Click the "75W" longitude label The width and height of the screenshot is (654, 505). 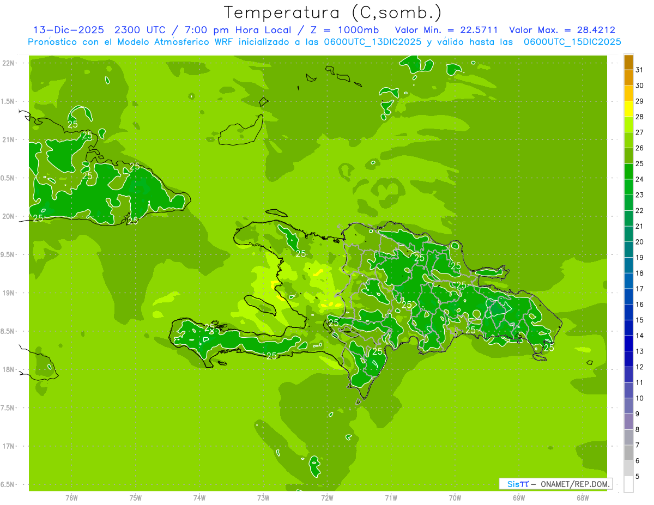tap(136, 498)
